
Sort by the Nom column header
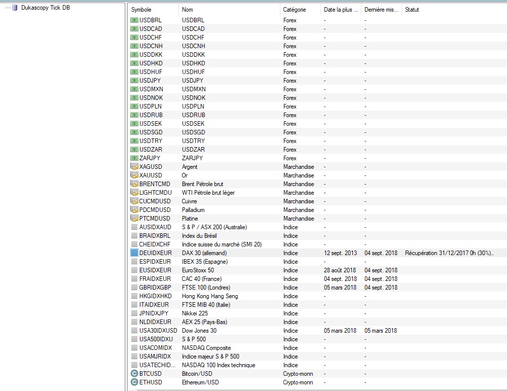229,10
